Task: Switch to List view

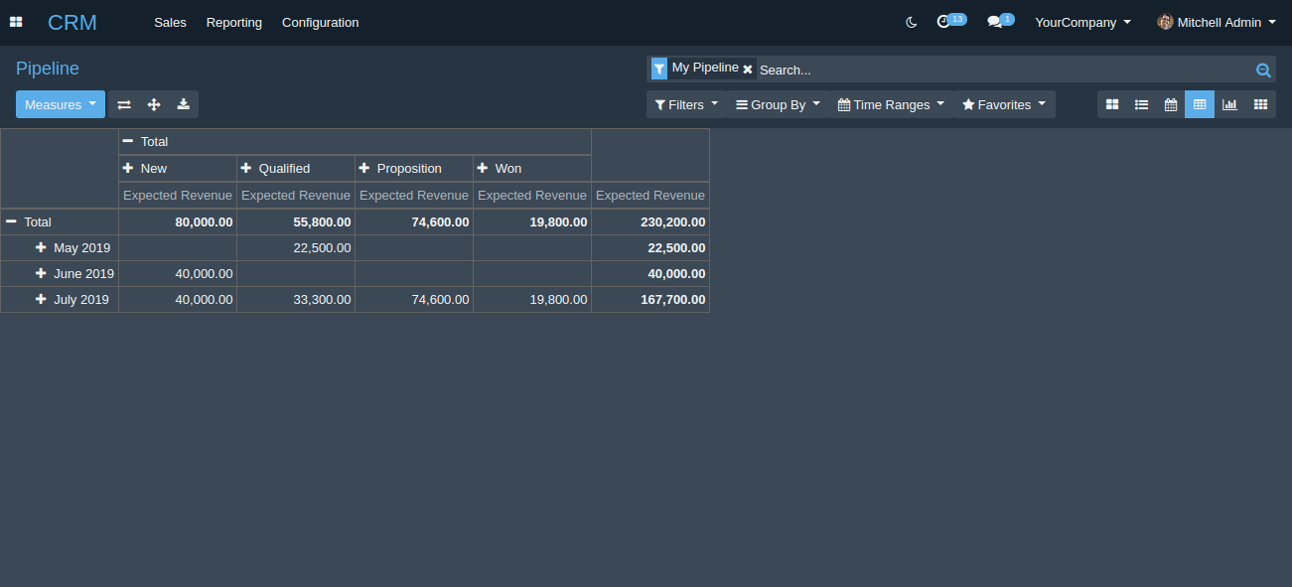Action: click(1142, 104)
